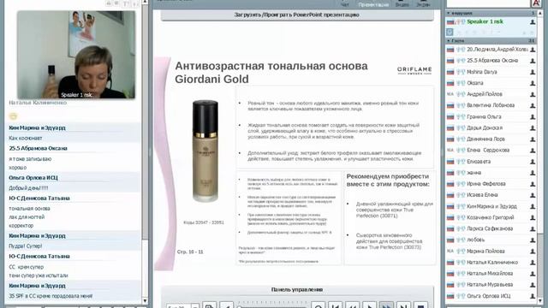Click the smiley emoticon in chat

tap(13, 116)
